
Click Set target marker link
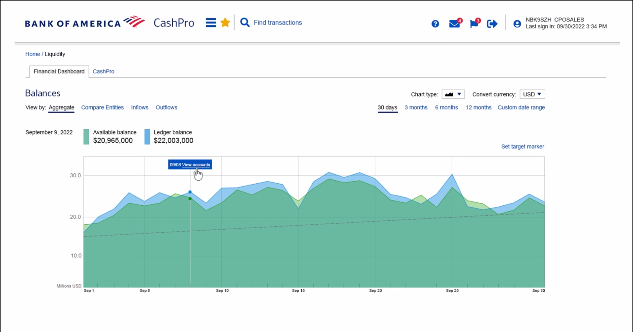[x=523, y=146]
